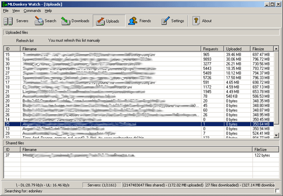Image resolution: width=283 pixels, height=196 pixels.
Task: Sort uploaded files by Uploaded column
Action: pyautogui.click(x=237, y=49)
